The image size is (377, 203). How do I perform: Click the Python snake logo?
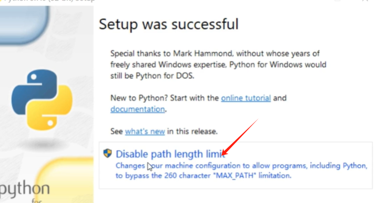tap(42, 100)
